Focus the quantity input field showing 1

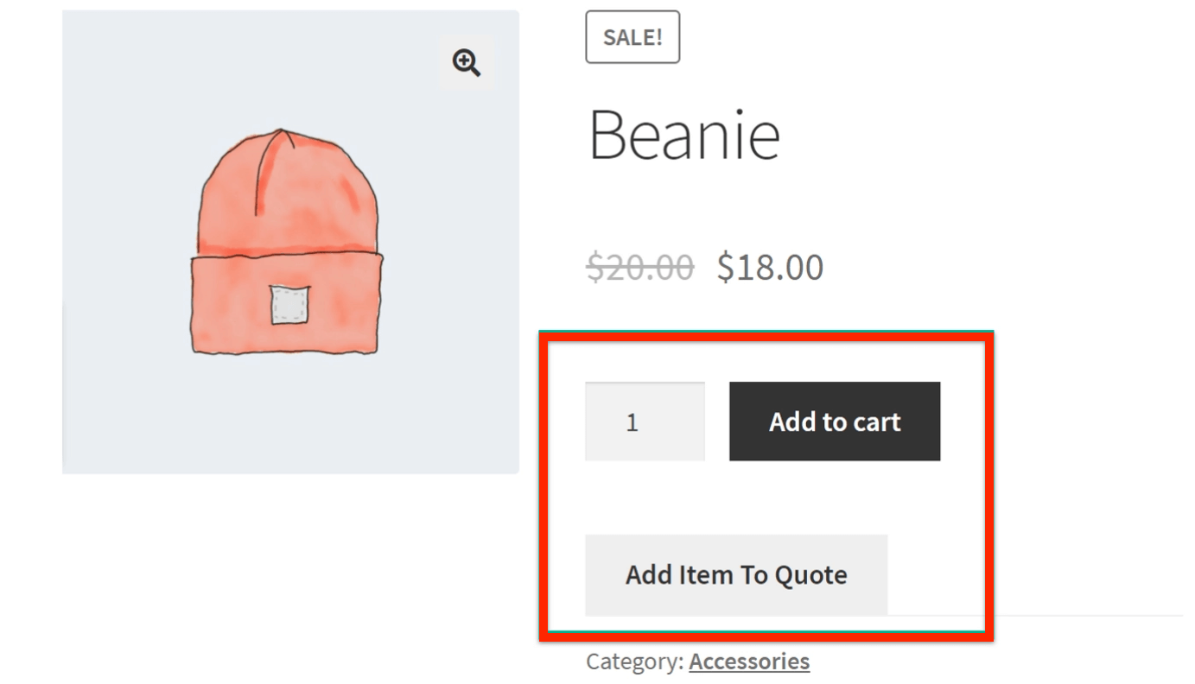coord(645,421)
